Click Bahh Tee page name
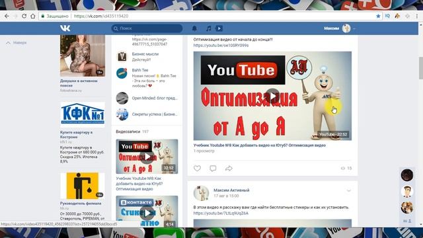This screenshot has height=238, width=423. pyautogui.click(x=140, y=70)
